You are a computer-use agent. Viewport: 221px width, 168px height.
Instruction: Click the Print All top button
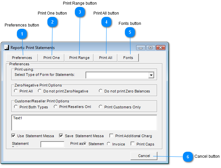click(x=105, y=58)
